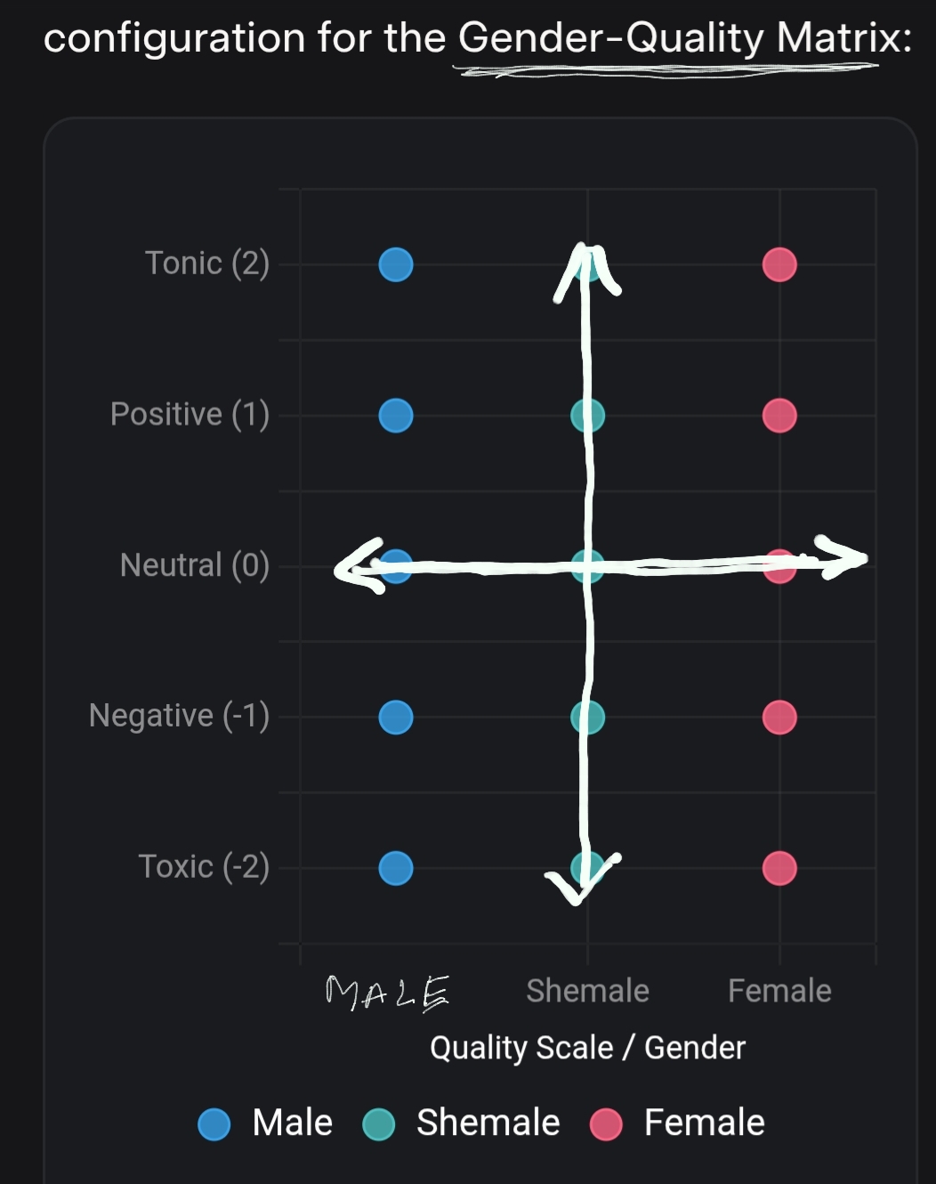Click the teal Shemale legend color dot
Image resolution: width=936 pixels, height=1184 pixels.
[378, 1124]
